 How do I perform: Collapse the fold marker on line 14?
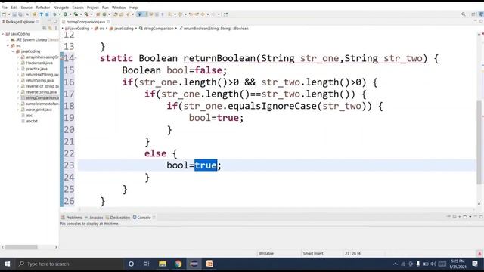pyautogui.click(x=76, y=57)
